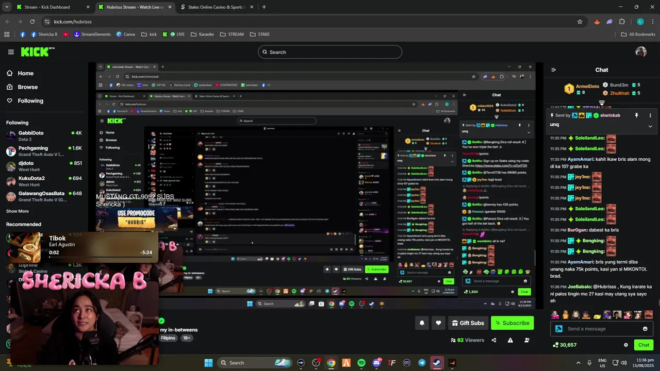Image resolution: width=660 pixels, height=371 pixels.
Task: Open the Chrome tab search dropdown
Action: coord(7,7)
